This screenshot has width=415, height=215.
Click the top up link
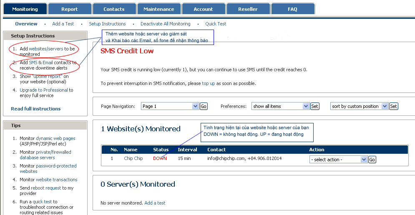click(x=209, y=83)
